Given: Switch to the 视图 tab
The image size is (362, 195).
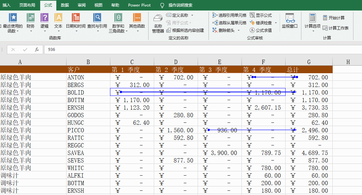Looking at the screenshot, I should pyautogui.click(x=98, y=5).
